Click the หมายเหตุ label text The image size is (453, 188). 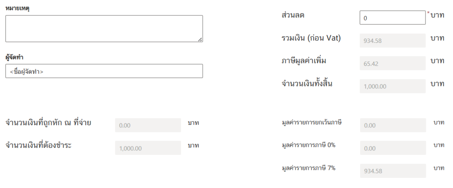point(17,8)
